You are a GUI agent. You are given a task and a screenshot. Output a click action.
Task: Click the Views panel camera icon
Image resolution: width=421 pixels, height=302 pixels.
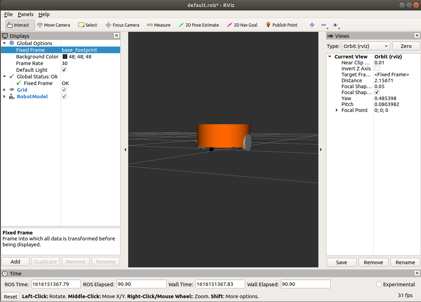[330, 36]
